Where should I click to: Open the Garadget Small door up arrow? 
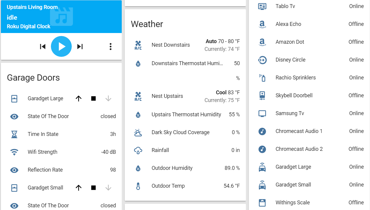[x=79, y=188]
